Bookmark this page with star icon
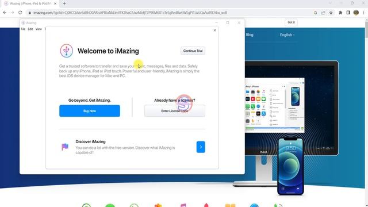Viewport: 368px width, 207px height. 331,13
